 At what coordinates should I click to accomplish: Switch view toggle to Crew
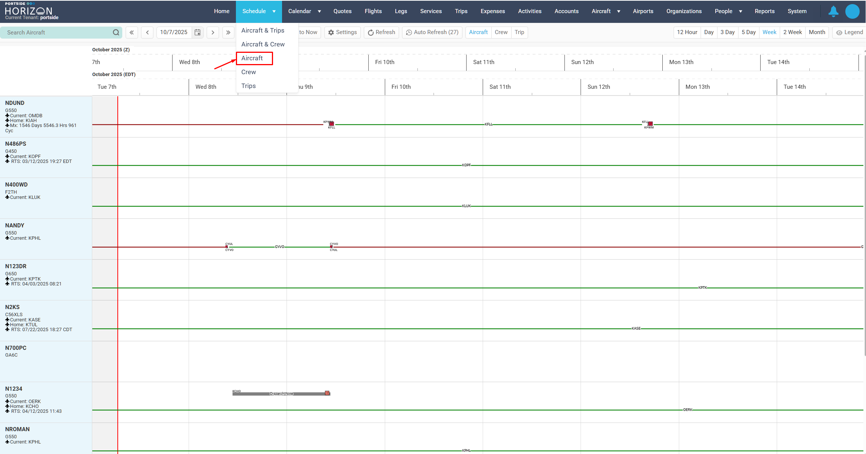(x=501, y=33)
